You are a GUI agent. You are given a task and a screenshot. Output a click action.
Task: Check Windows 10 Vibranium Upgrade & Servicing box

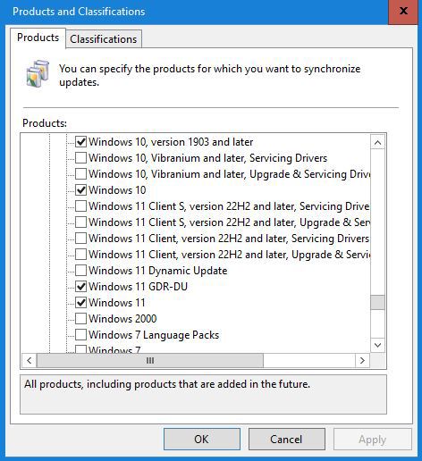click(80, 174)
